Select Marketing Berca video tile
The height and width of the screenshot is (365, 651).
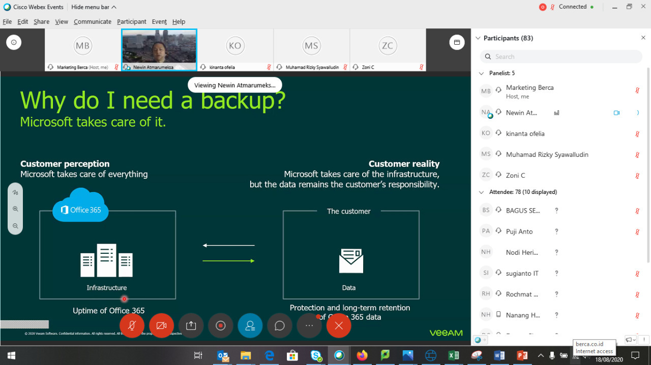(82, 50)
